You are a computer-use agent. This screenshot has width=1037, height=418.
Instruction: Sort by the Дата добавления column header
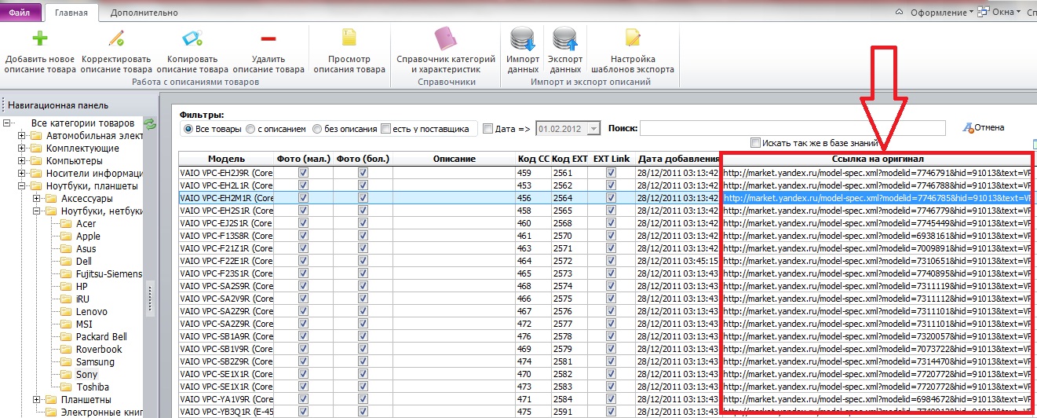(678, 159)
